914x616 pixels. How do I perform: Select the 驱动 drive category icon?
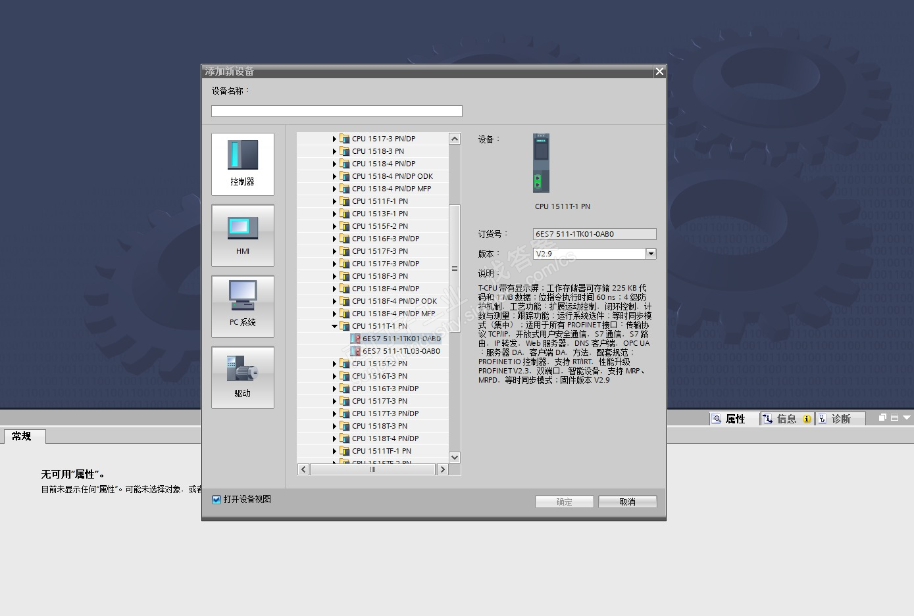pos(243,377)
